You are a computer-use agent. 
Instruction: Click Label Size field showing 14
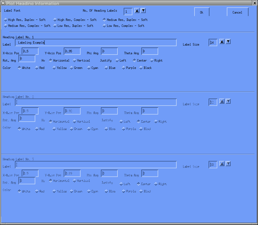click(213, 43)
